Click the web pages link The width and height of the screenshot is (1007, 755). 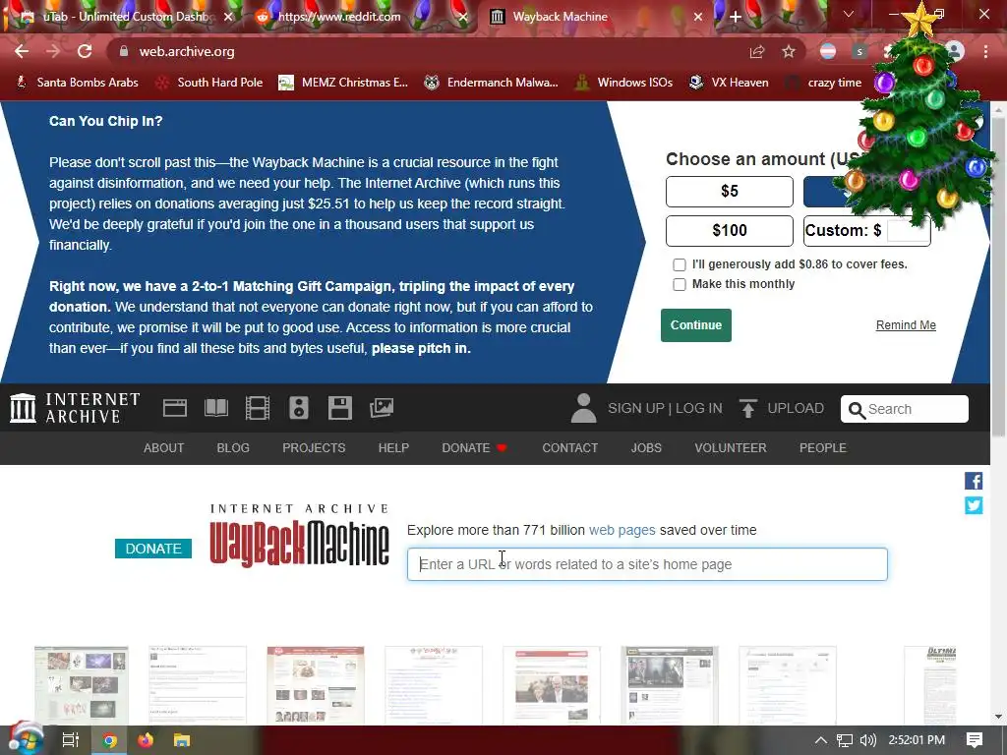click(x=622, y=530)
